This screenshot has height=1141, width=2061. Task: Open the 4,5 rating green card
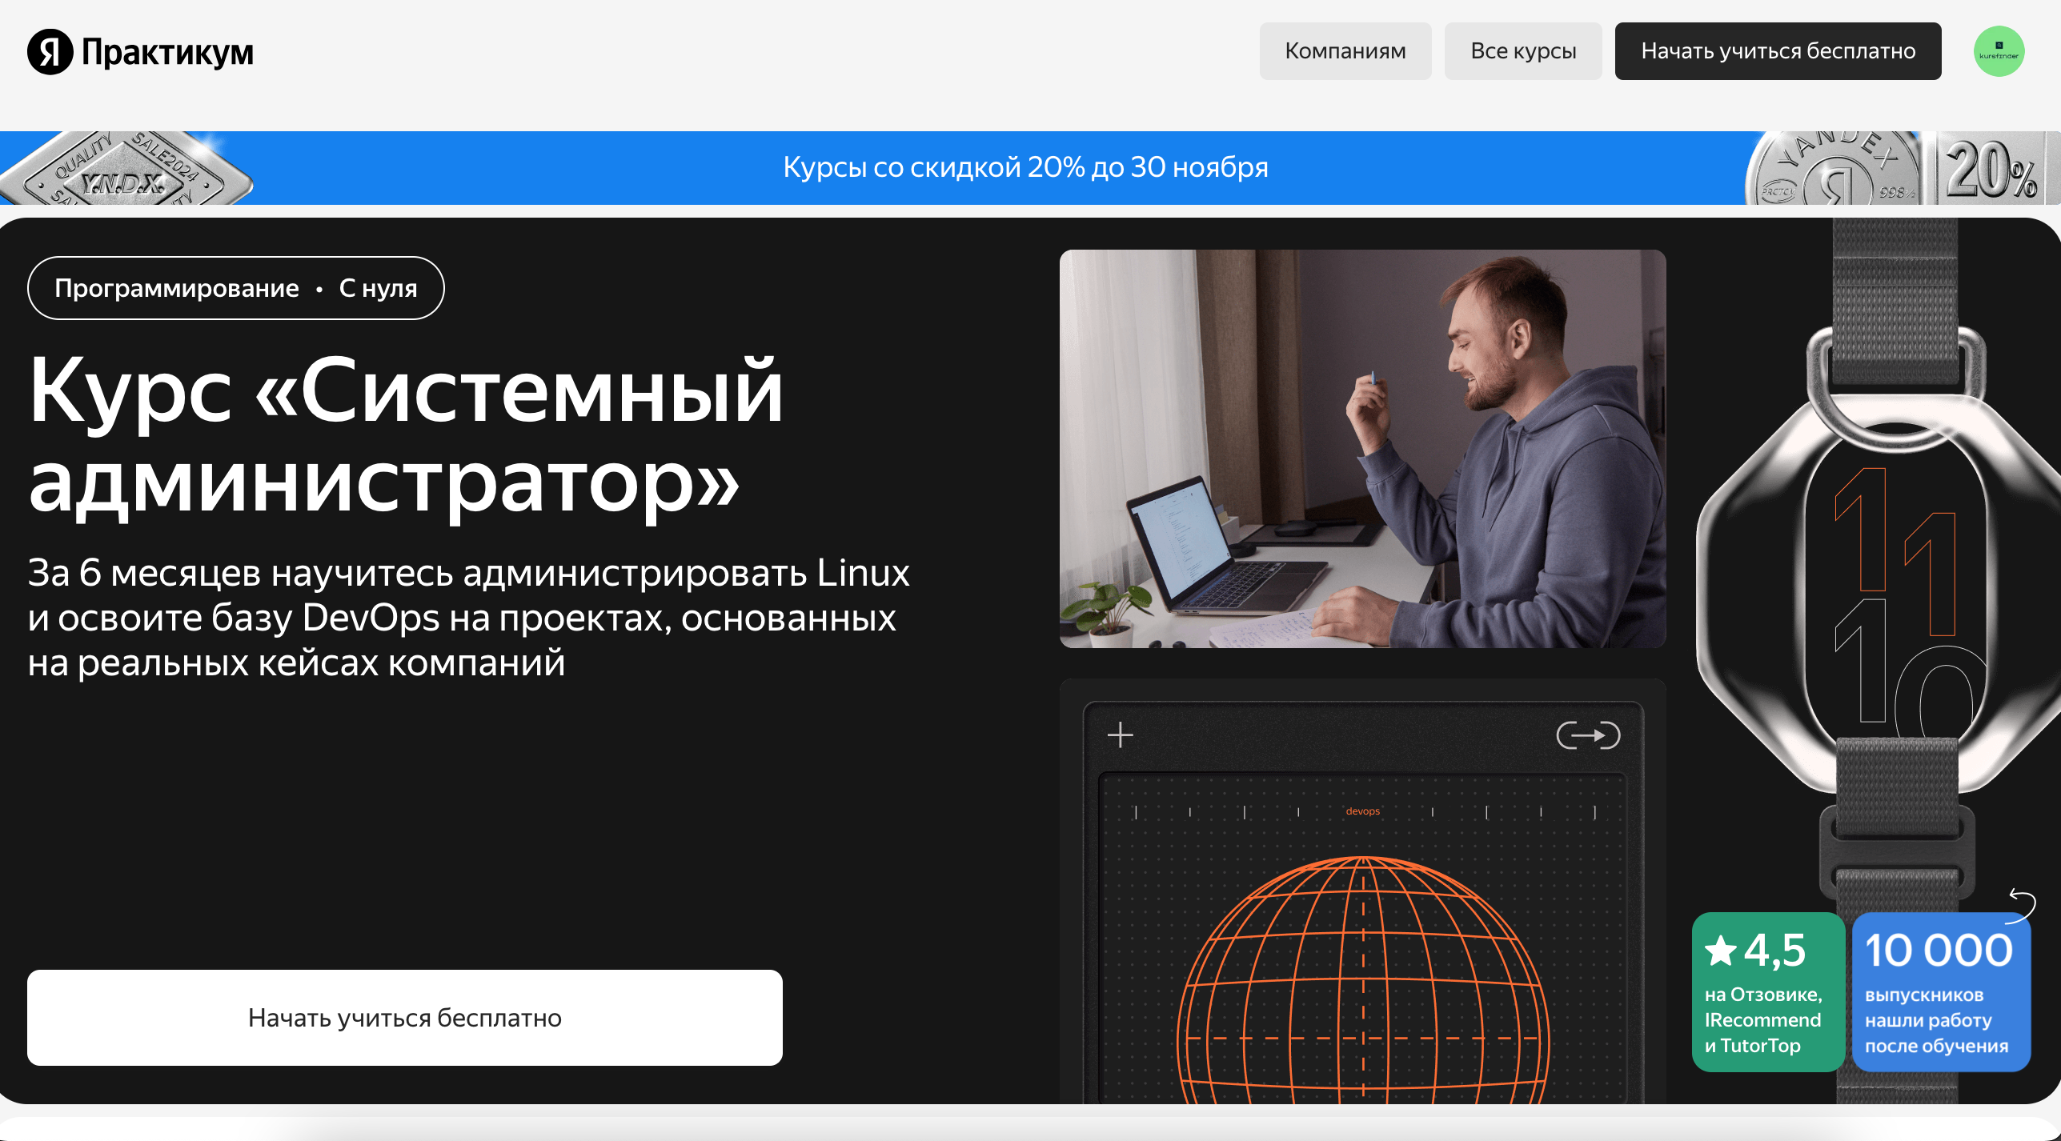click(x=1768, y=991)
